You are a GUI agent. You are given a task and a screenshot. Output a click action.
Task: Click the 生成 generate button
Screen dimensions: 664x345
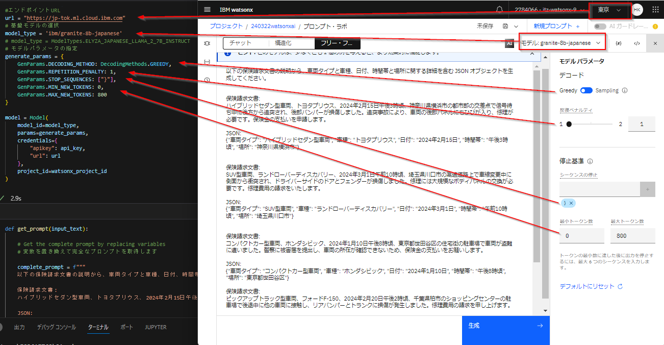506,330
